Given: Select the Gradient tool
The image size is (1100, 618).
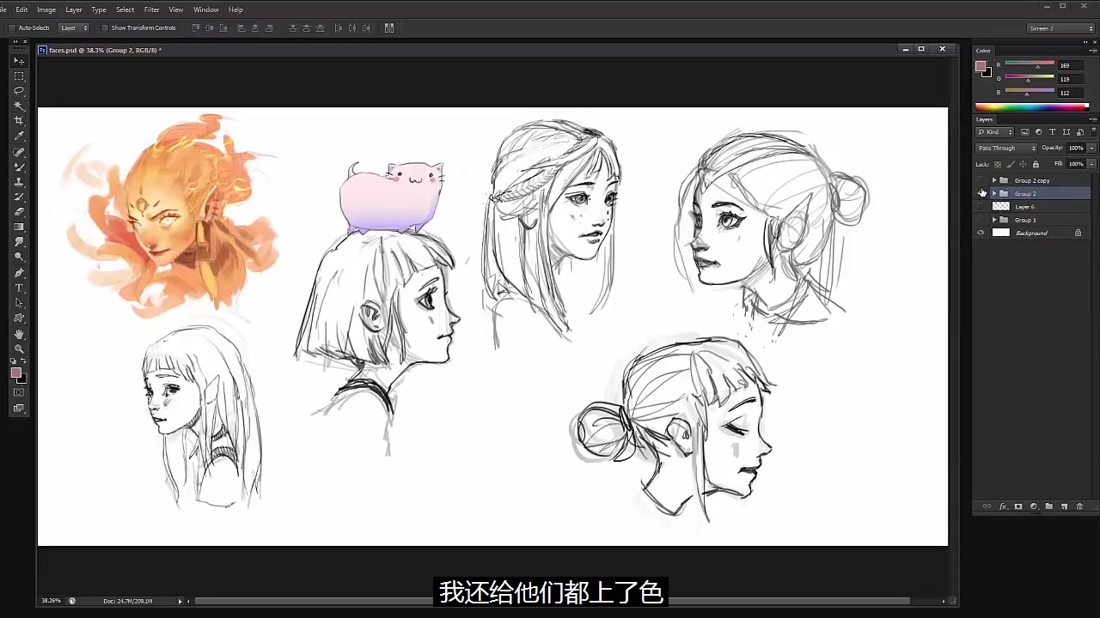Looking at the screenshot, I should pyautogui.click(x=19, y=227).
